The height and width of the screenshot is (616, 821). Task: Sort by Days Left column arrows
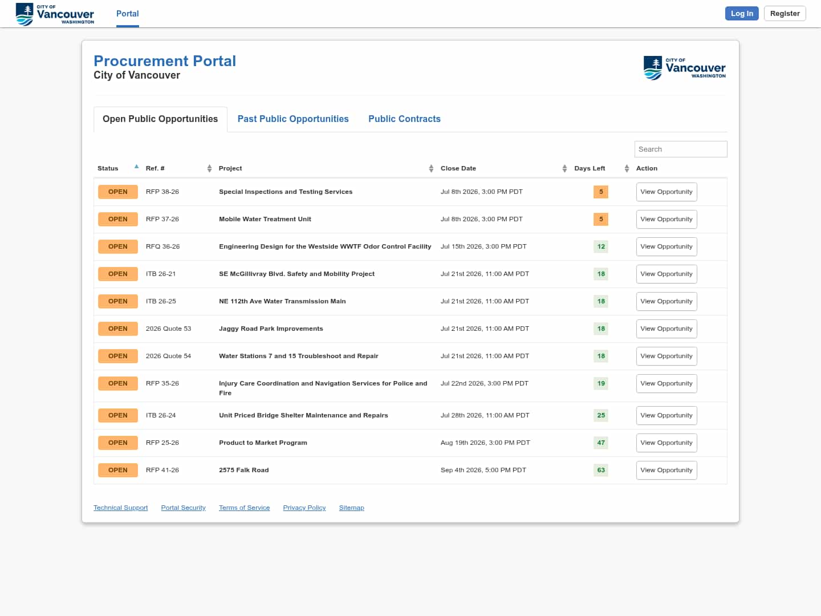627,168
